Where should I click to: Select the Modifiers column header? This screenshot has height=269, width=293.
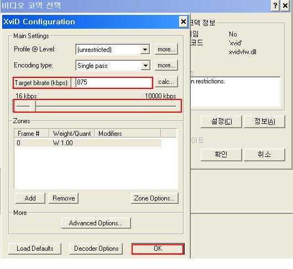(x=128, y=134)
